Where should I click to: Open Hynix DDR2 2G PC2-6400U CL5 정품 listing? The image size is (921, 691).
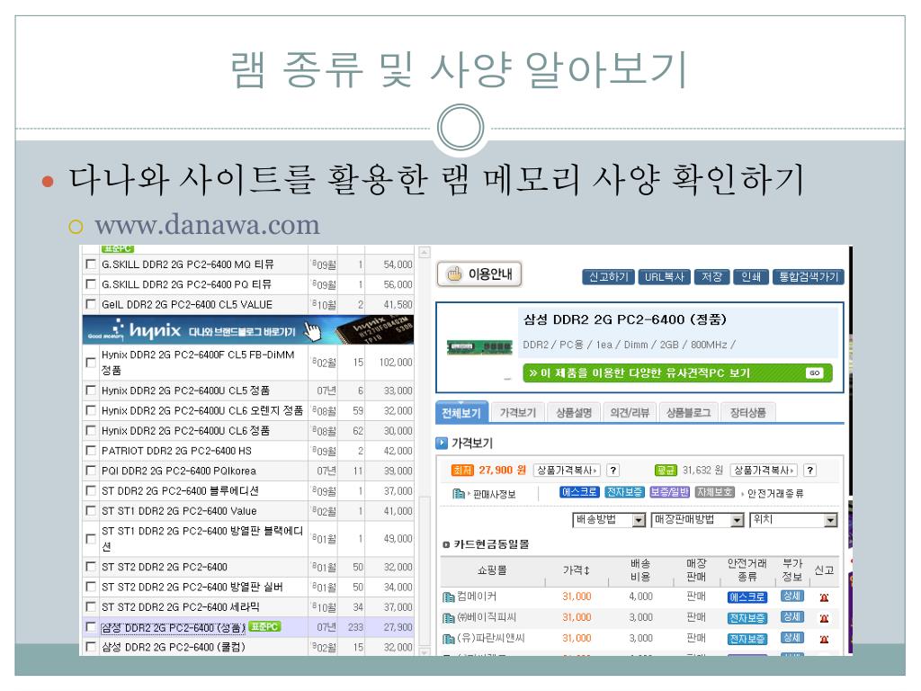tap(185, 390)
